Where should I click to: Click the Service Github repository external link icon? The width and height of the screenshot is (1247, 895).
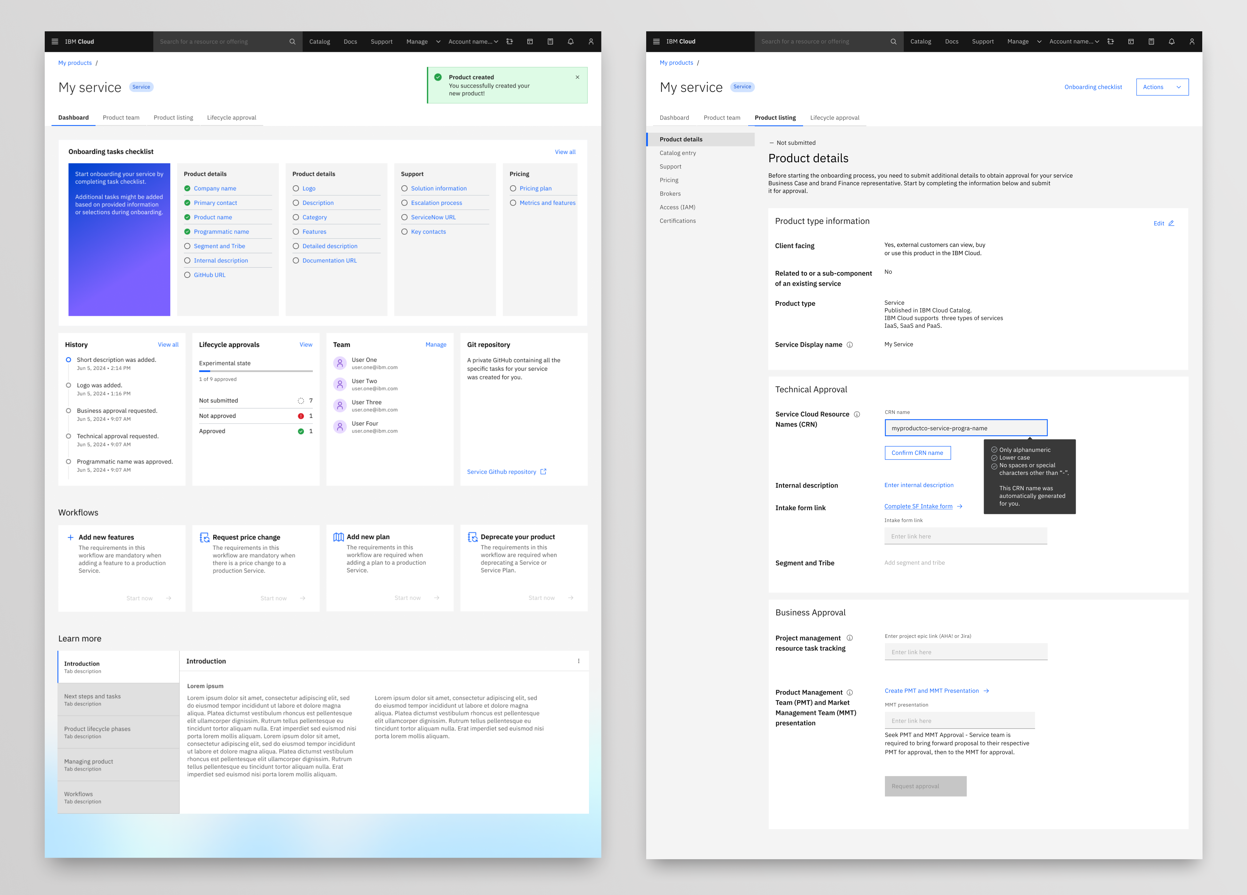point(543,471)
